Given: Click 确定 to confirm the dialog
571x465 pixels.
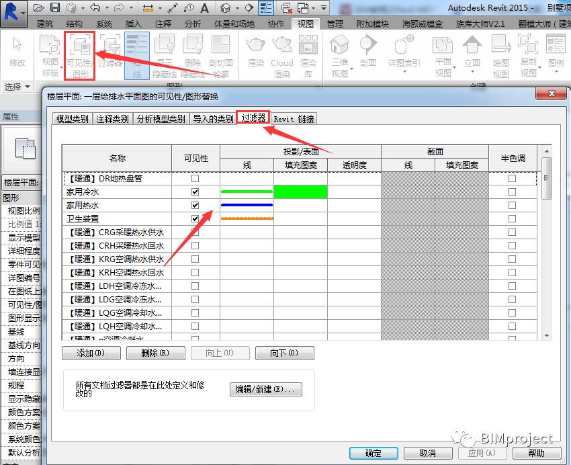Looking at the screenshot, I should pyautogui.click(x=374, y=453).
